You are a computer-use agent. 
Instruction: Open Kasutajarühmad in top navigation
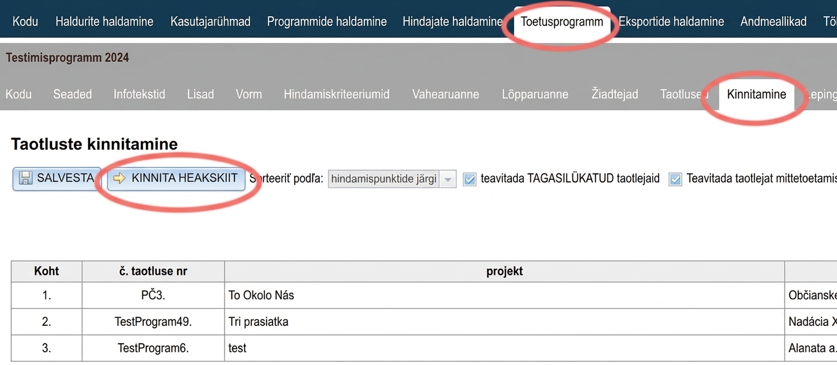click(x=210, y=22)
